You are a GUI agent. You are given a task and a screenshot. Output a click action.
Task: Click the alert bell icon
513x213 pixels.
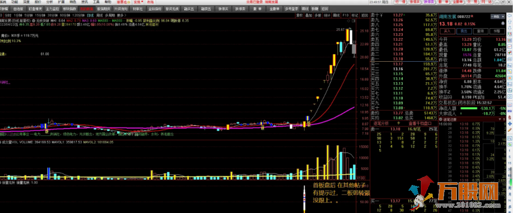click(x=502, y=24)
